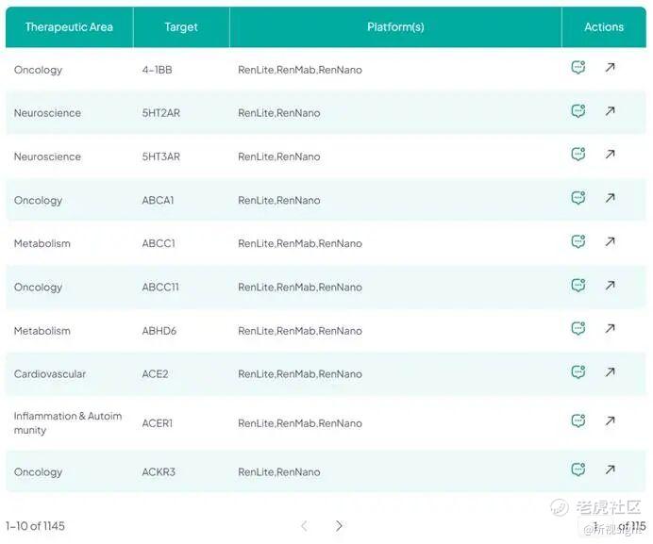Open the arrow link for the ABHD6 row
Screen dimensions: 653x544
click(611, 329)
